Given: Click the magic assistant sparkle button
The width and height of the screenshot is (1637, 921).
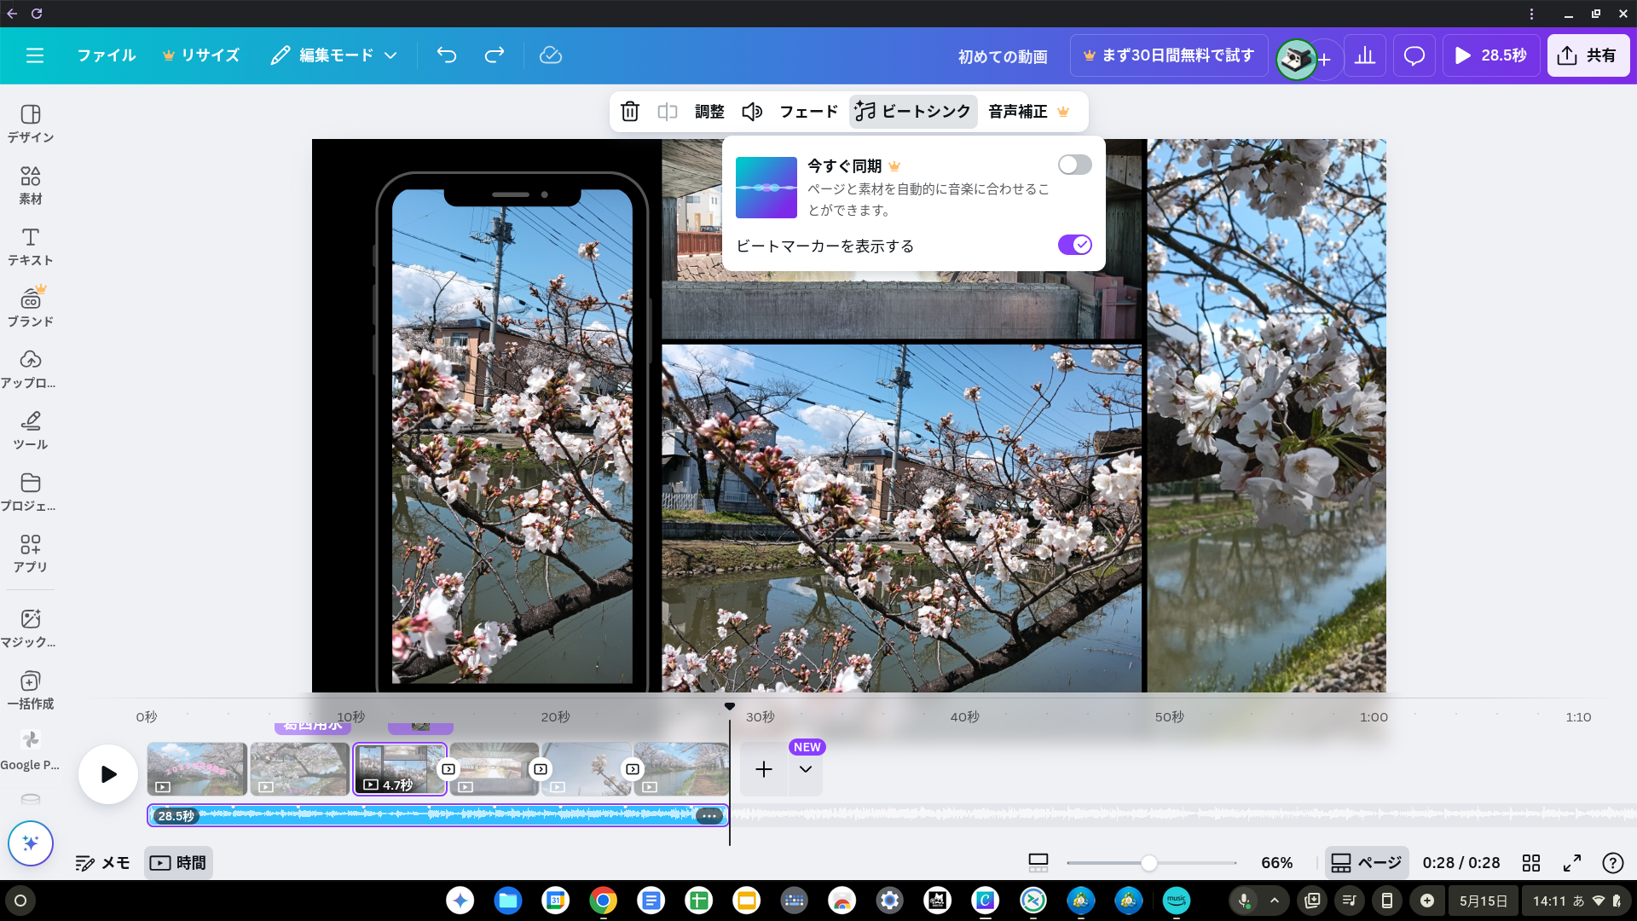Looking at the screenshot, I should (31, 843).
